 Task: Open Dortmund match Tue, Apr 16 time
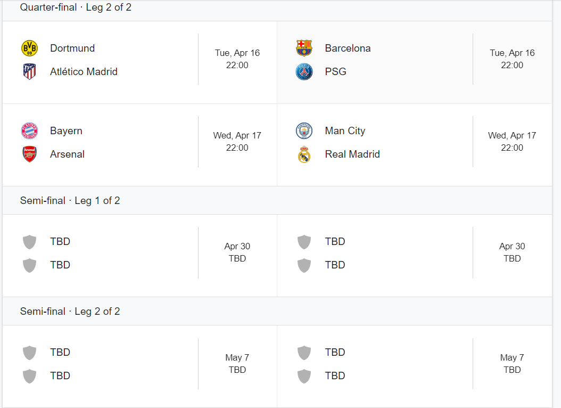click(x=237, y=59)
